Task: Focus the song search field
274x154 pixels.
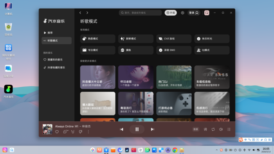Action: click(x=140, y=13)
